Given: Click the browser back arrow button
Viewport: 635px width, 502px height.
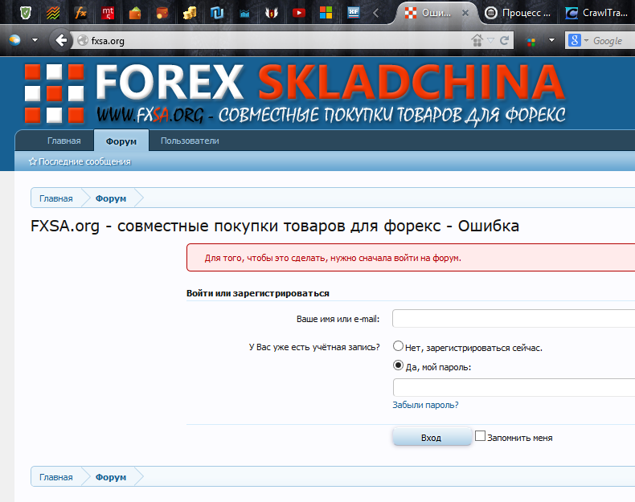Looking at the screenshot, I should [61, 40].
